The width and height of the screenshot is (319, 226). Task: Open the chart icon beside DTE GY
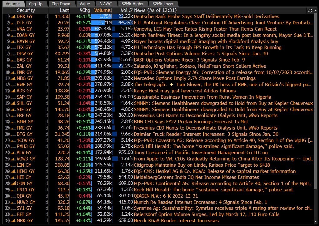coord(13,23)
